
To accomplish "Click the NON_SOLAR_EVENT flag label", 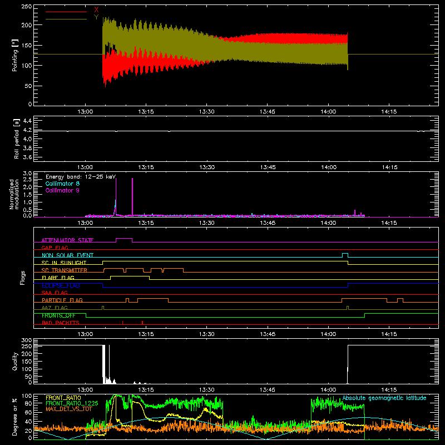I will tap(67, 255).
